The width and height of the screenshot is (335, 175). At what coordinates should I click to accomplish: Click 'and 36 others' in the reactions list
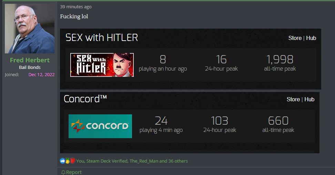pos(173,161)
